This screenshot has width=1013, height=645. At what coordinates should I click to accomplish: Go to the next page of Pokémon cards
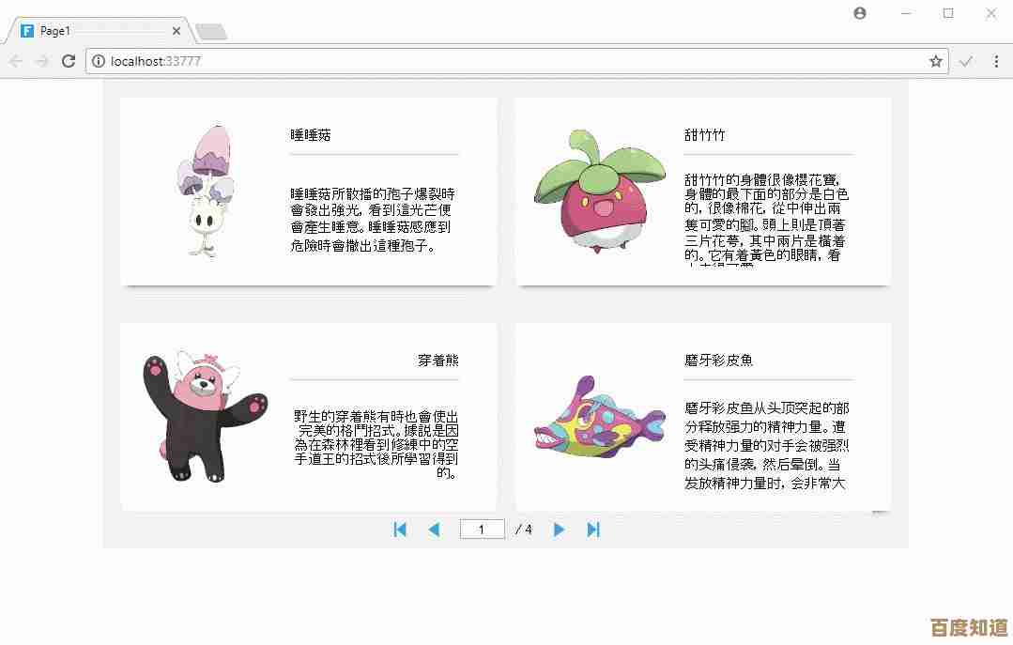(x=559, y=530)
